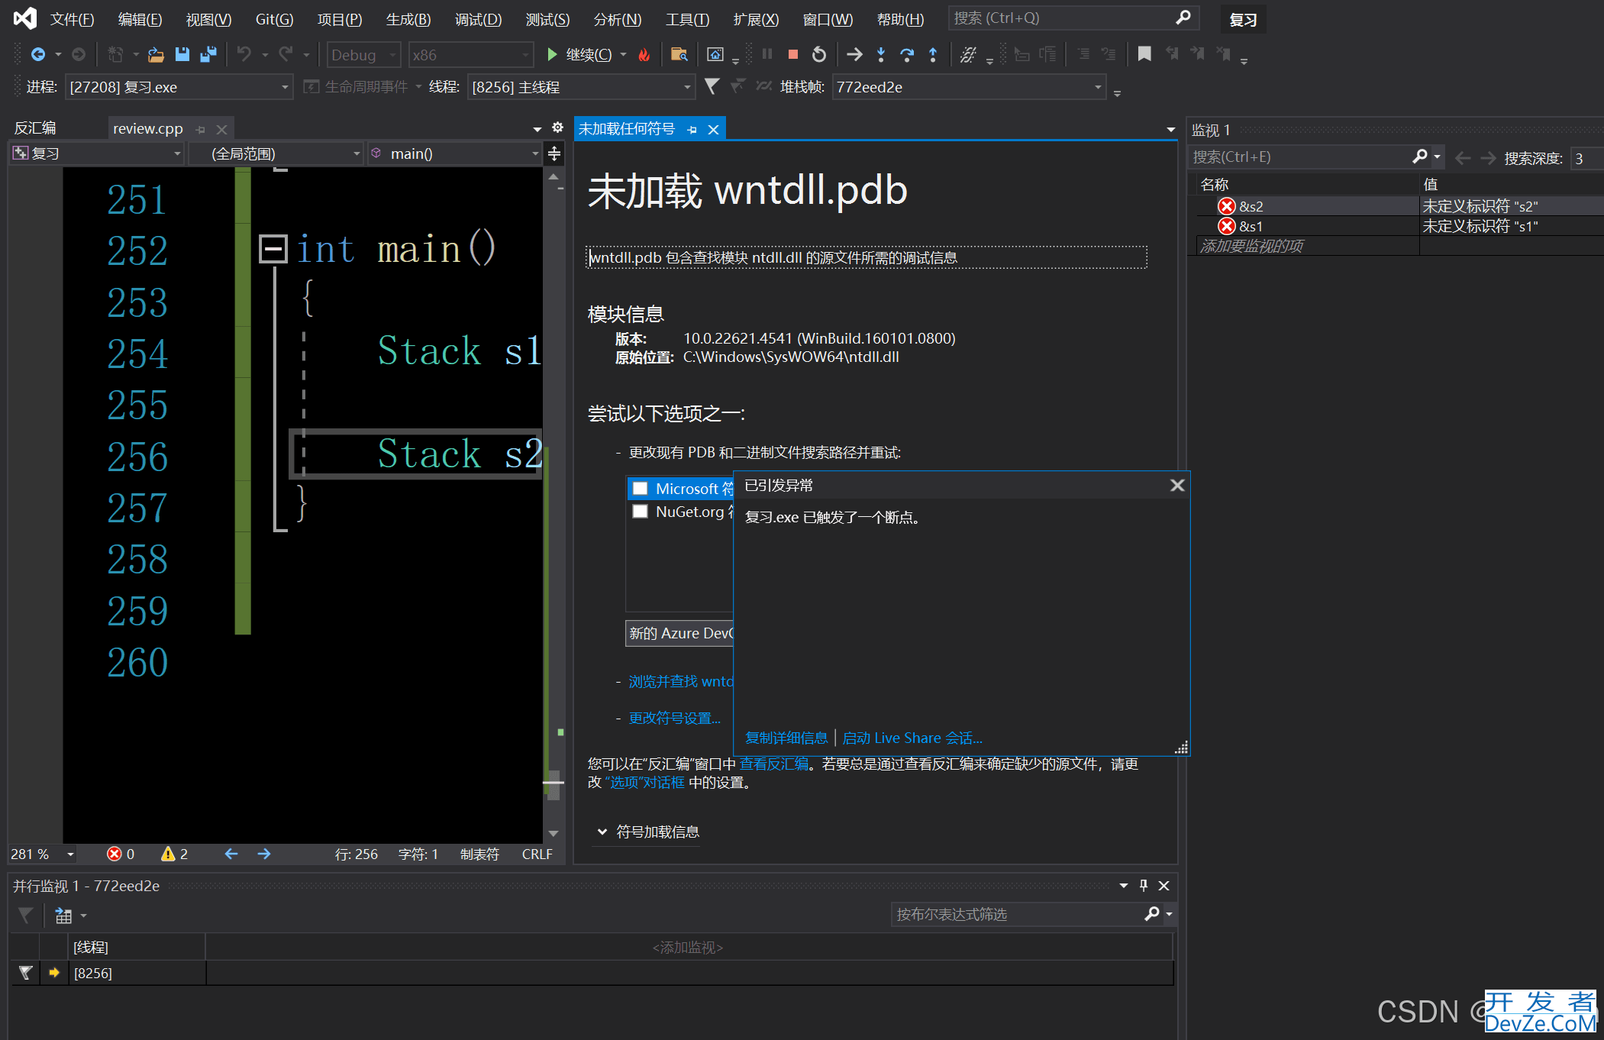This screenshot has height=1040, width=1604.
Task: Click the thread filter funnel icon
Action: point(712,86)
